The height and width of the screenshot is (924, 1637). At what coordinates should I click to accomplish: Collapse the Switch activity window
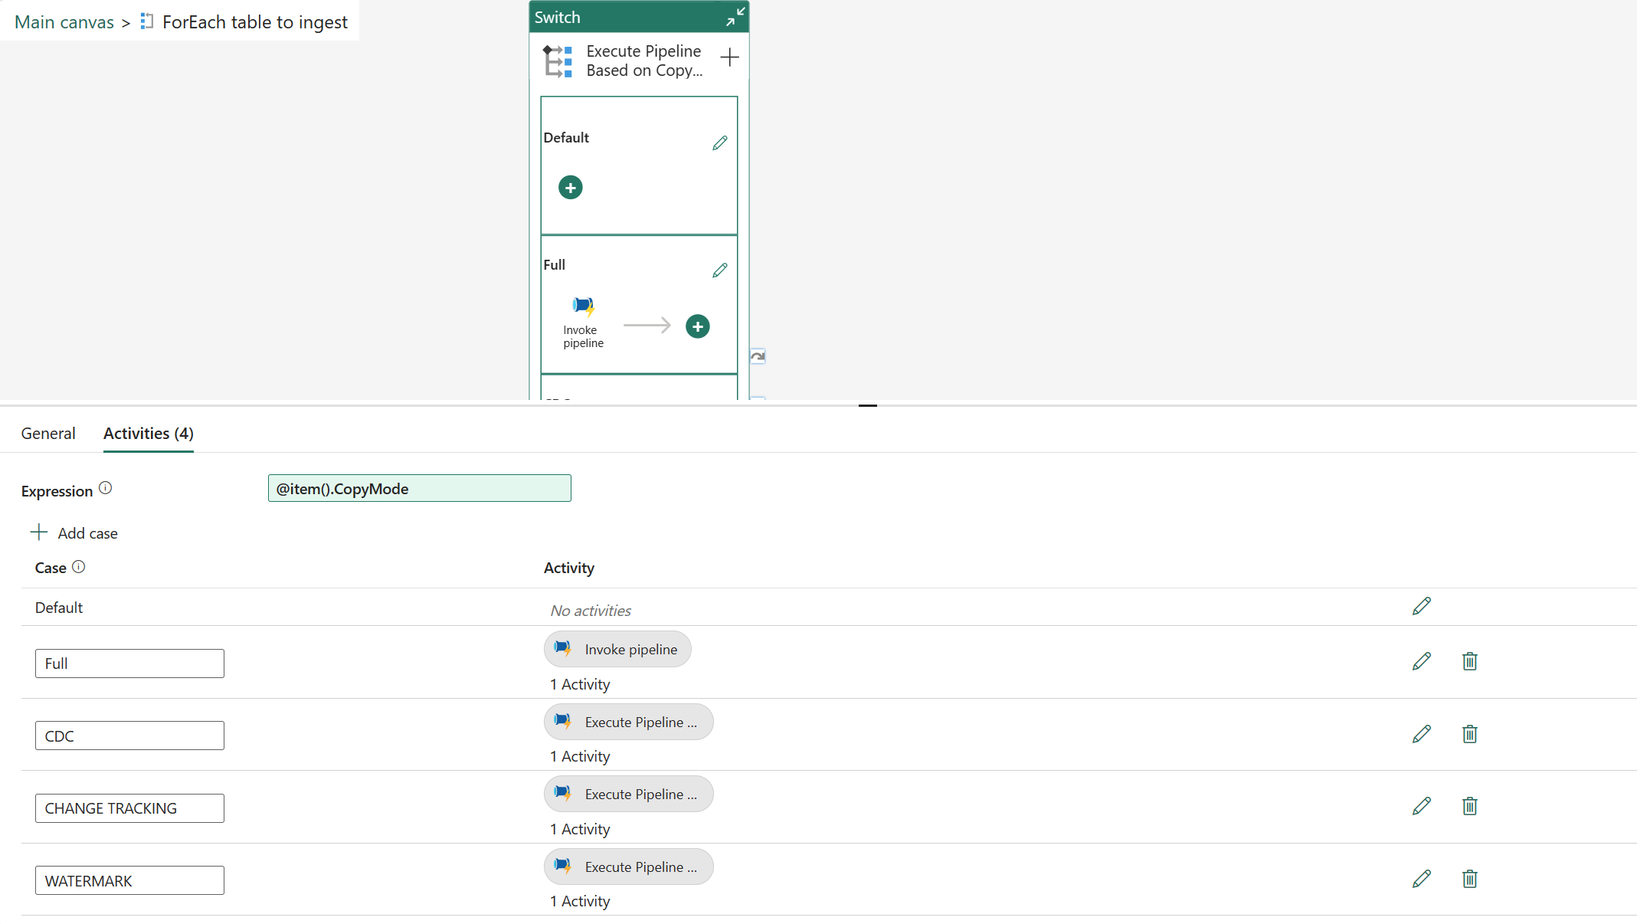pyautogui.click(x=734, y=15)
